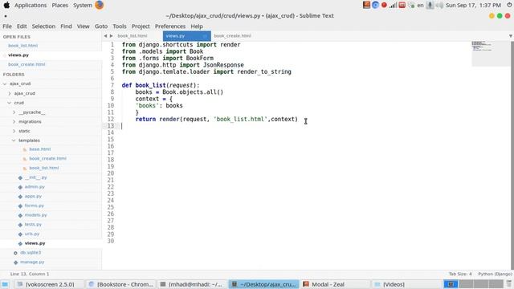This screenshot has height=289, width=514.
Task: Open manage.py in the sidebar
Action: [x=32, y=263]
